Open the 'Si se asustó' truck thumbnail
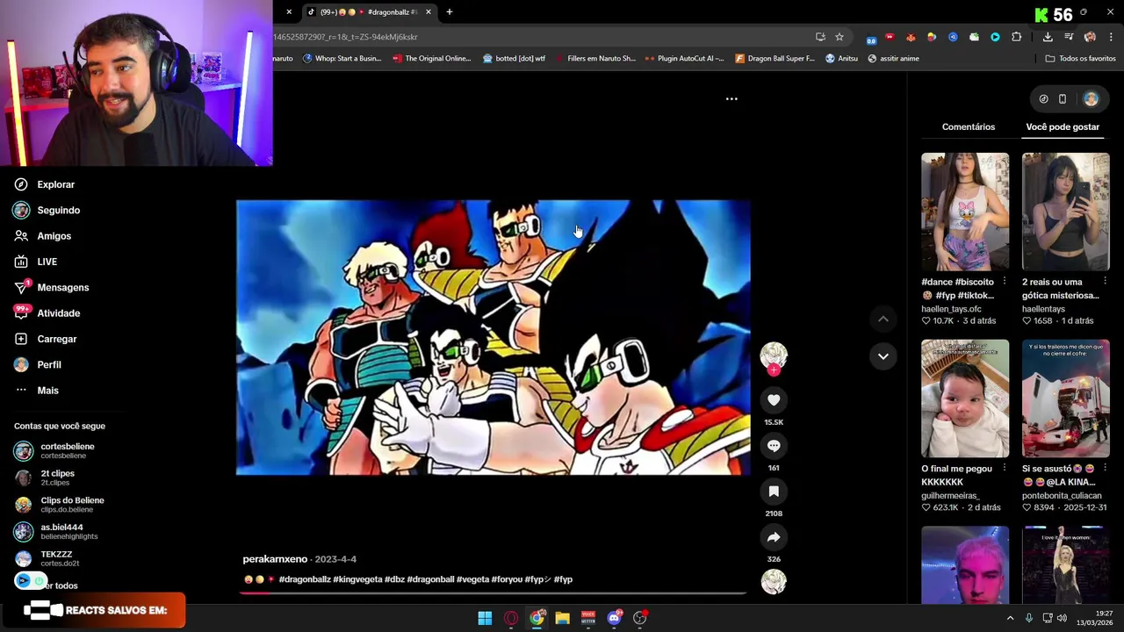 [1066, 399]
